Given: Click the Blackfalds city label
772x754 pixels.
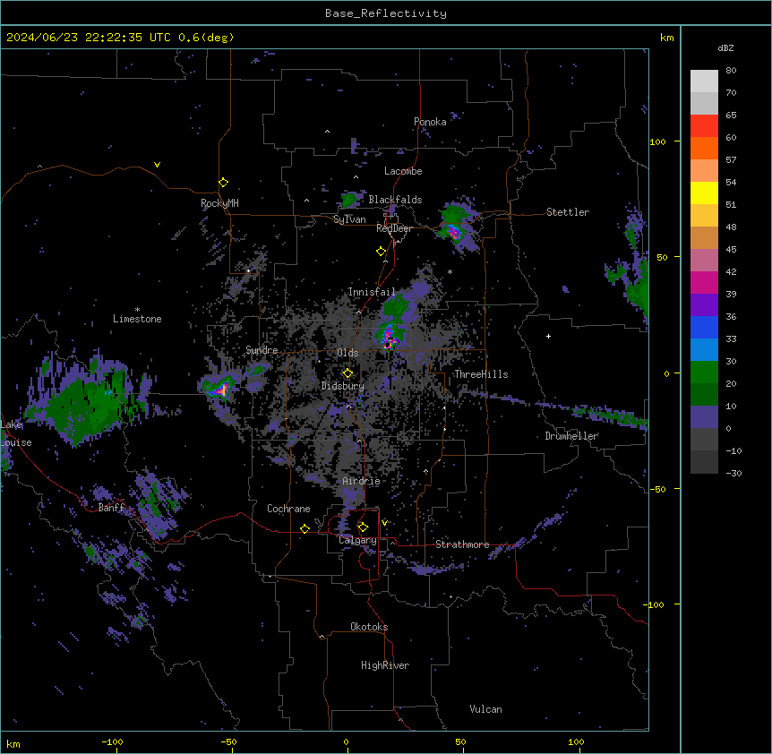Looking at the screenshot, I should [x=395, y=200].
